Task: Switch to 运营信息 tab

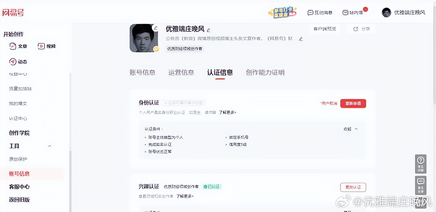Action: point(181,72)
